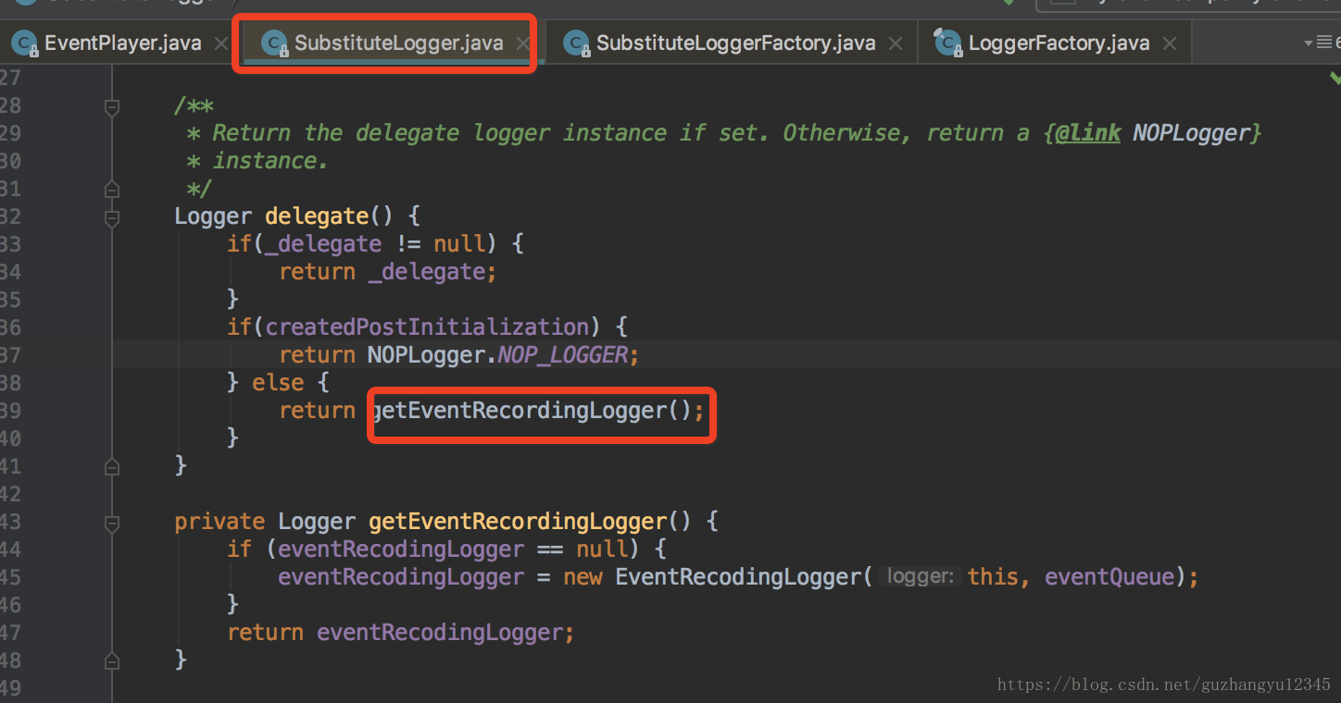Click createdPostInitialization in the if condition
Image resolution: width=1341 pixels, height=703 pixels.
coord(427,327)
